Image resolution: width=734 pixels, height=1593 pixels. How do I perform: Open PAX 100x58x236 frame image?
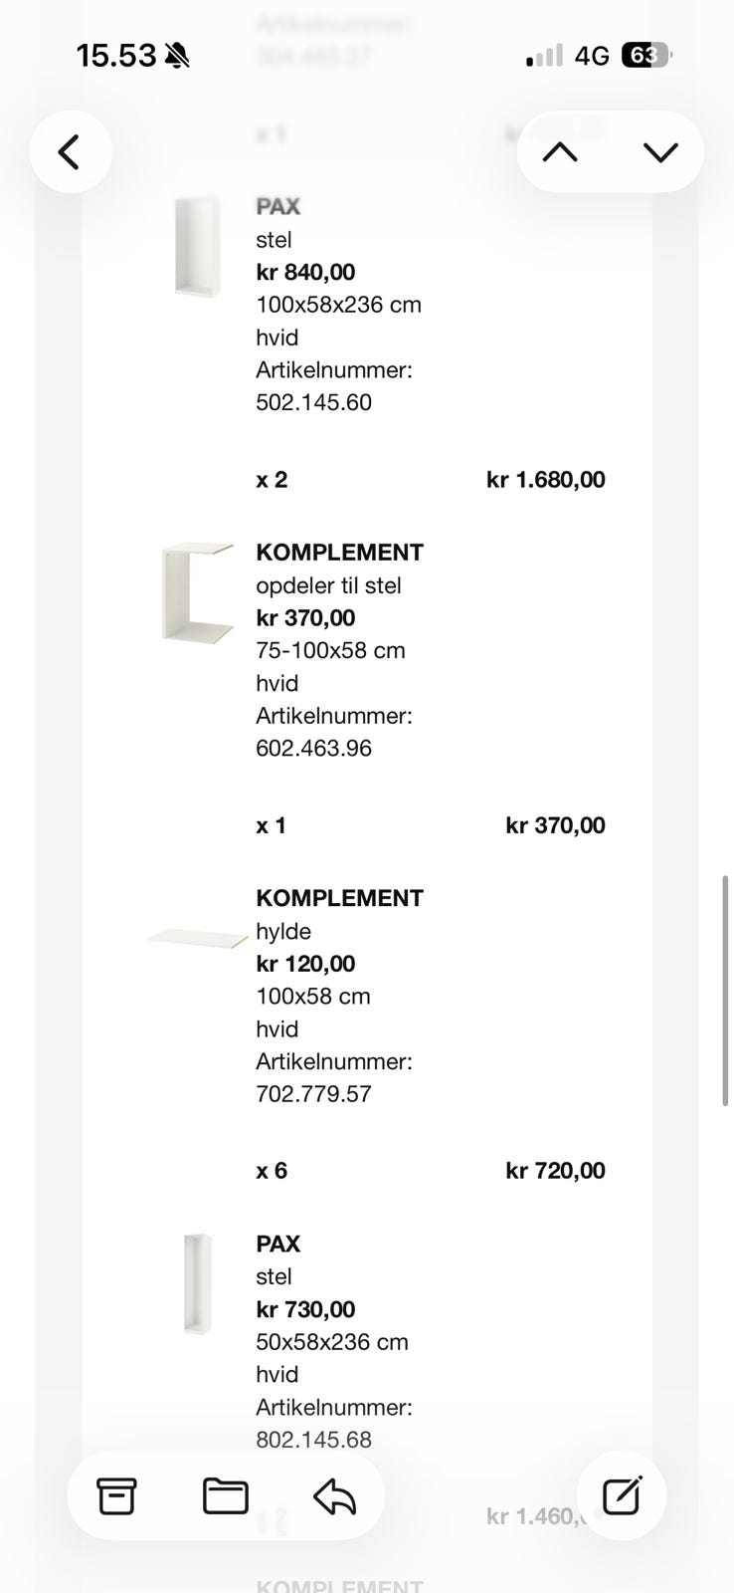tap(197, 246)
